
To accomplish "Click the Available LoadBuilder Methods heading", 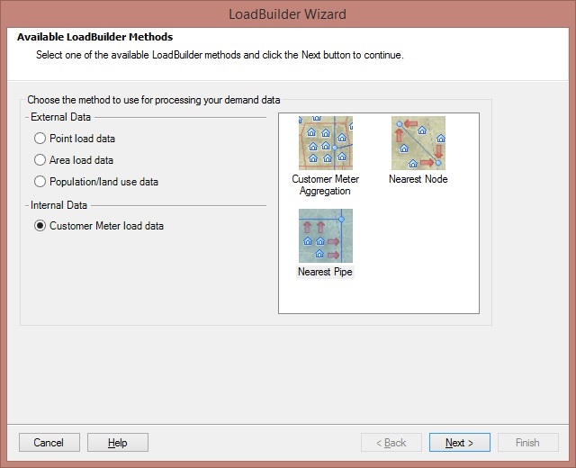I will pyautogui.click(x=94, y=37).
